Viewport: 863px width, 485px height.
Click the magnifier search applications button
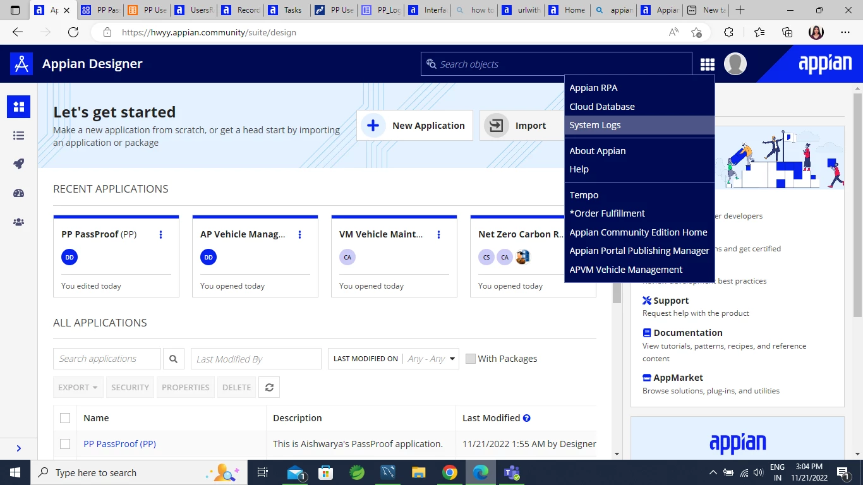[173, 359]
